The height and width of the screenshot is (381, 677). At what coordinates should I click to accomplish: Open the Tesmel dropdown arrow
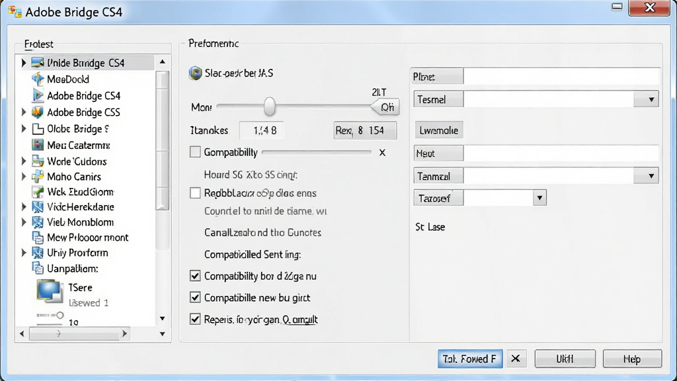[x=651, y=100]
